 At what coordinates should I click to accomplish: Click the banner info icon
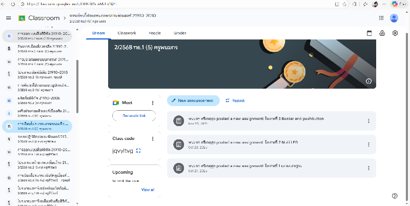368,81
